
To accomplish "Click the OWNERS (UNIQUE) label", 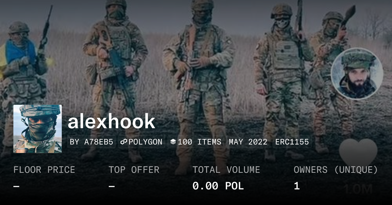I will point(336,170).
